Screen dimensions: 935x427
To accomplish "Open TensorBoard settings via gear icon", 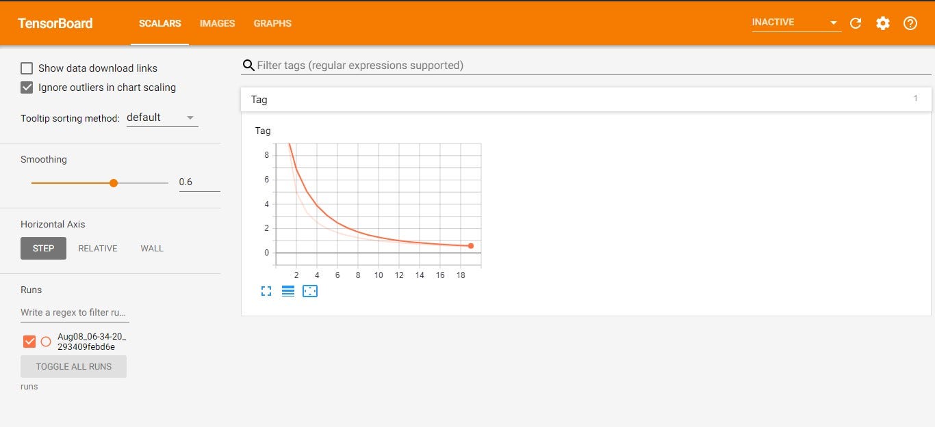I will (x=883, y=23).
